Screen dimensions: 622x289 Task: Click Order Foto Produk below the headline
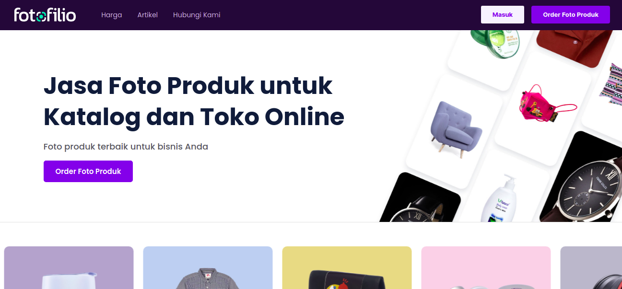click(x=88, y=171)
